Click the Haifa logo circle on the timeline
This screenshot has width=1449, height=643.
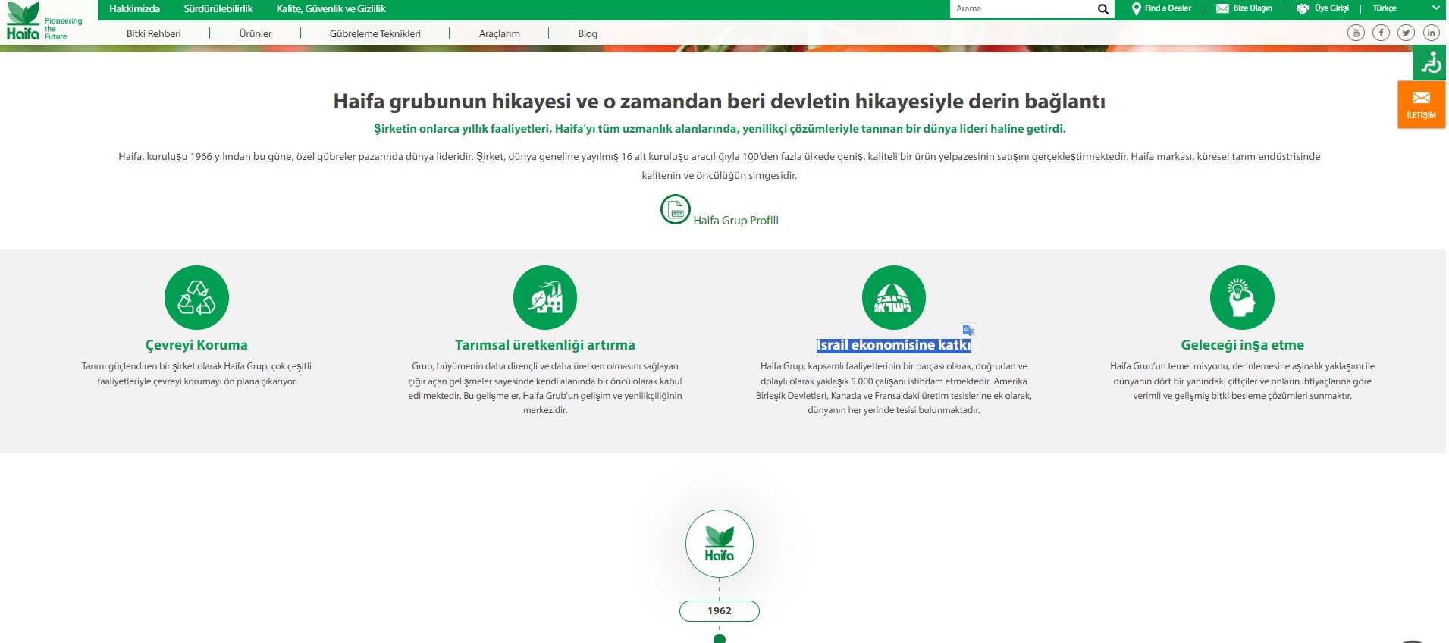[x=720, y=544]
